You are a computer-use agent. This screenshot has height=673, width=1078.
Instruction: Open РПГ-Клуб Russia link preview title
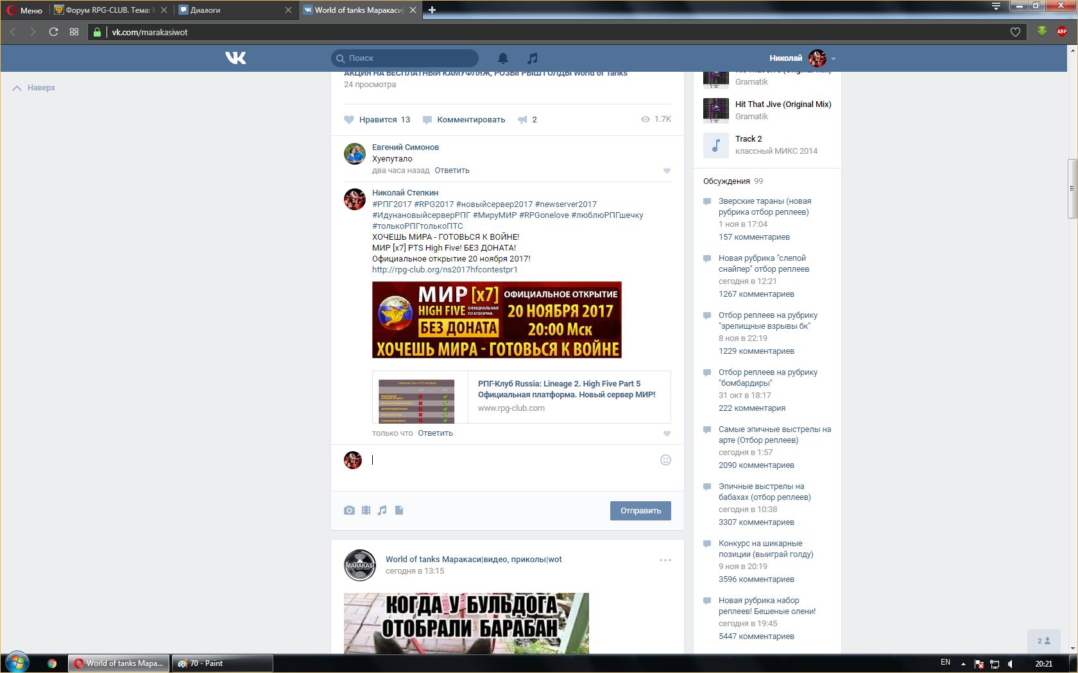tap(567, 389)
